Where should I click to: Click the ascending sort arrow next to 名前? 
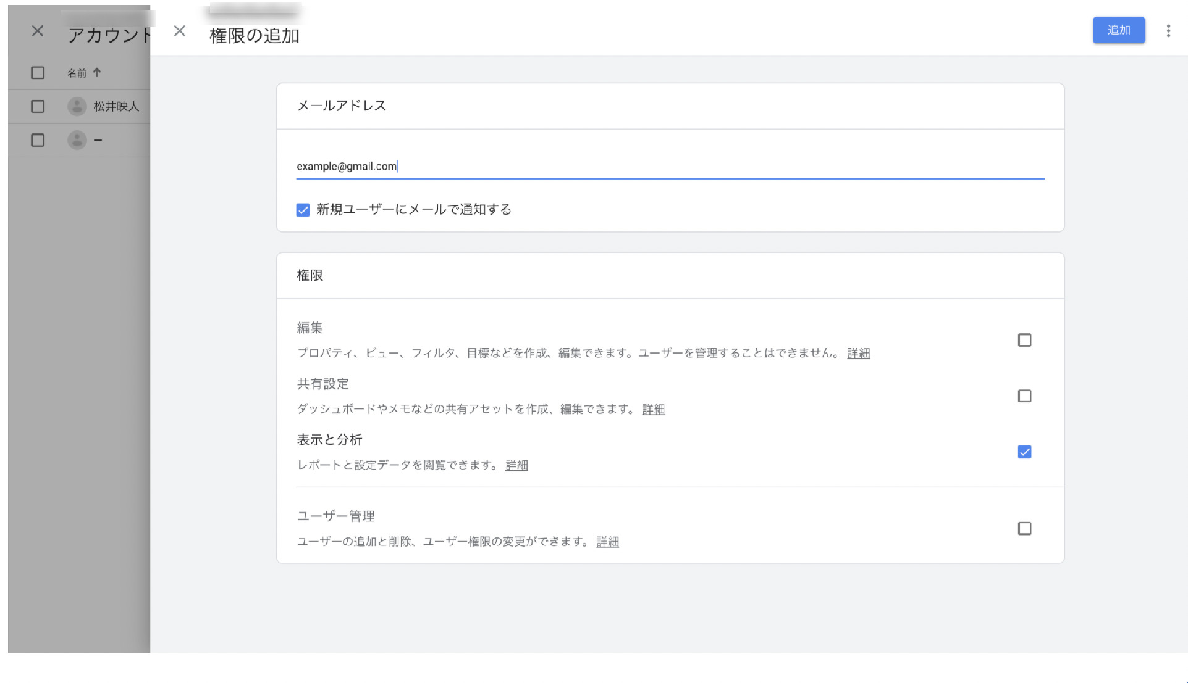click(97, 72)
